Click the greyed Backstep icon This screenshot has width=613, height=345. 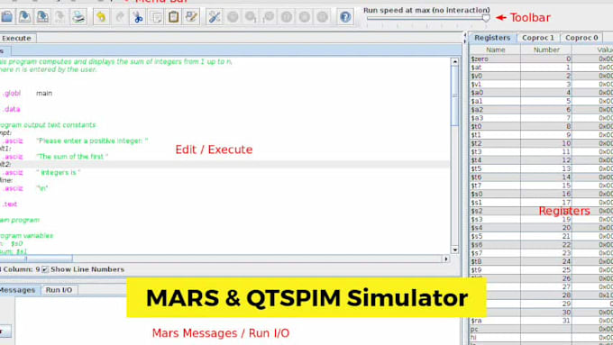[269, 17]
